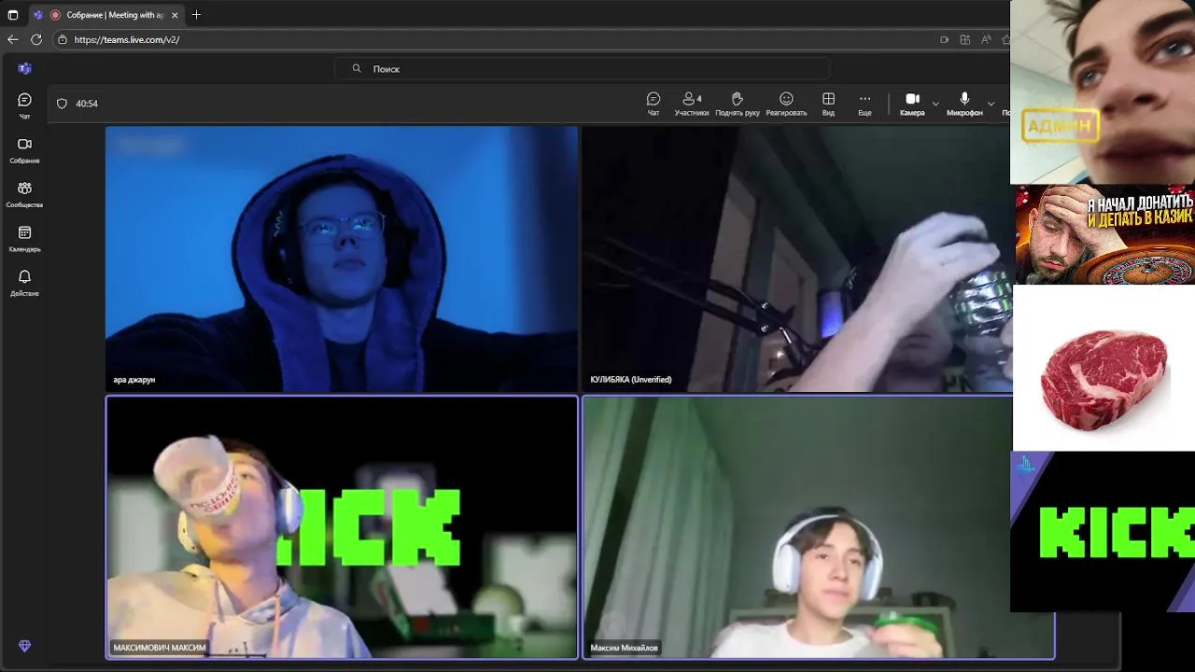Click the КУЛИБЯКА (Unverified) name label
The width and height of the screenshot is (1195, 672).
point(631,380)
